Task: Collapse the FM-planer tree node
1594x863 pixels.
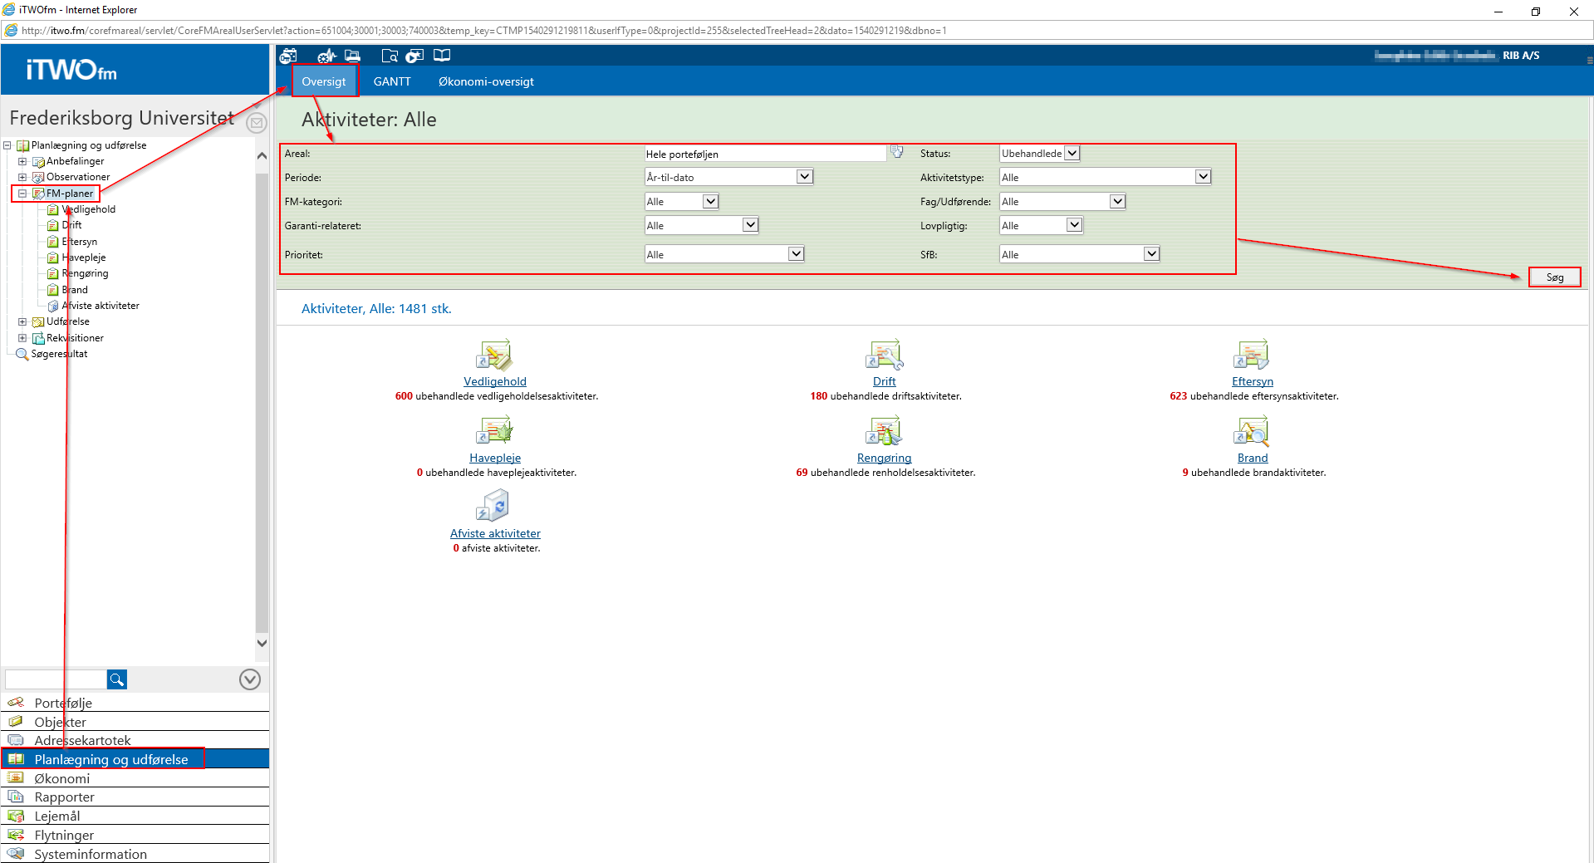Action: [x=22, y=194]
